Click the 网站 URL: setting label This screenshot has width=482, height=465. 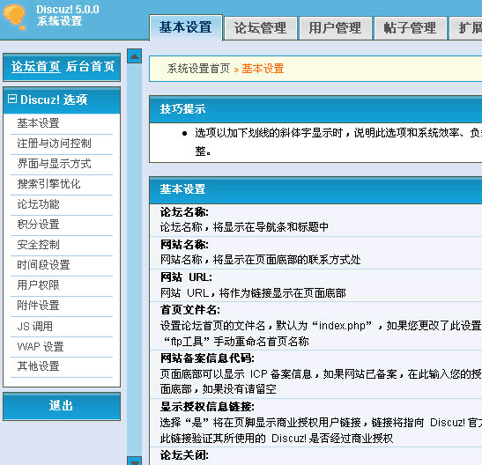(x=186, y=277)
